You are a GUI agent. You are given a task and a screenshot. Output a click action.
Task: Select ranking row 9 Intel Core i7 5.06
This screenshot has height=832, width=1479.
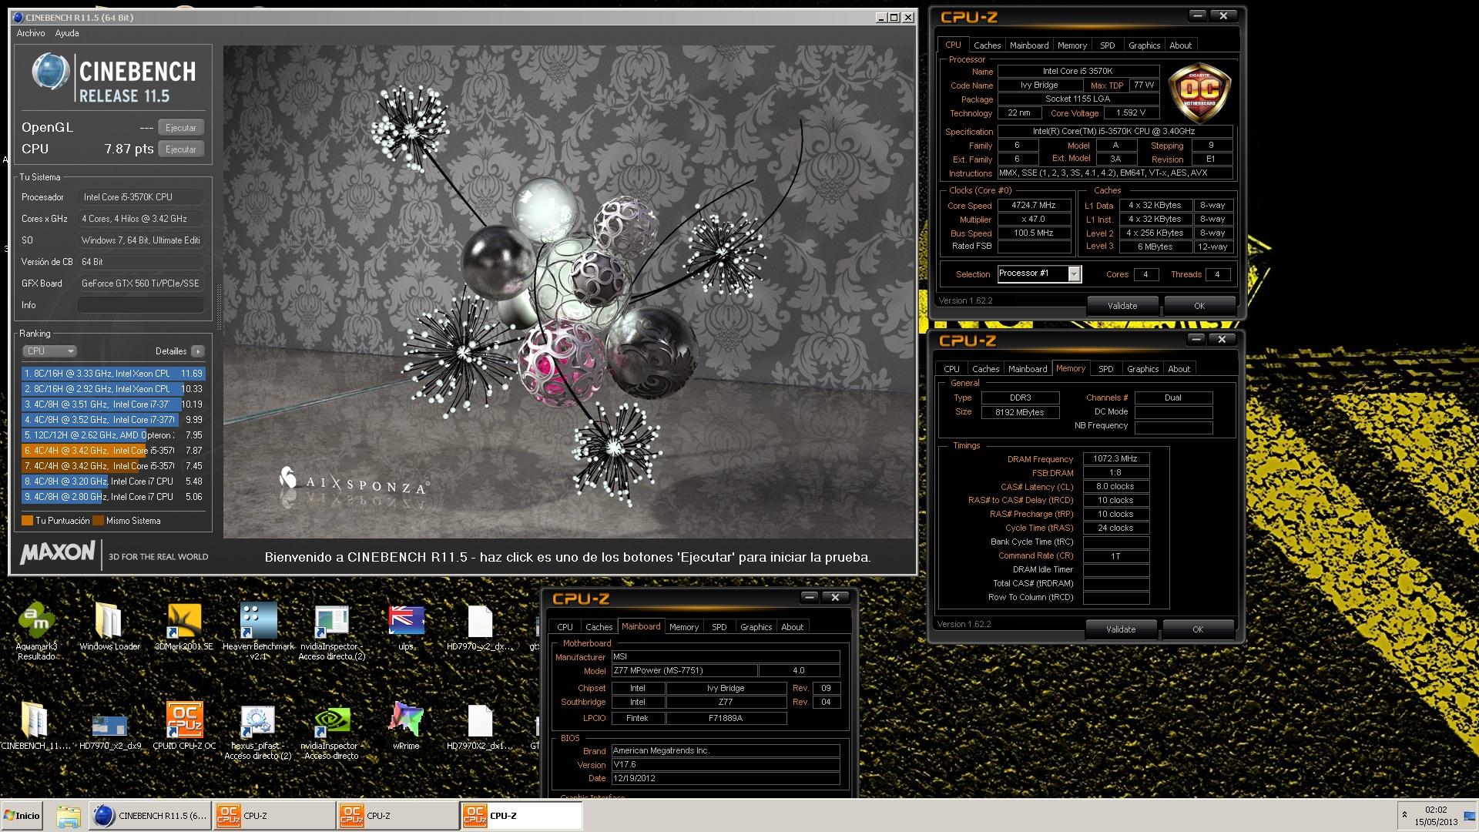pyautogui.click(x=113, y=497)
